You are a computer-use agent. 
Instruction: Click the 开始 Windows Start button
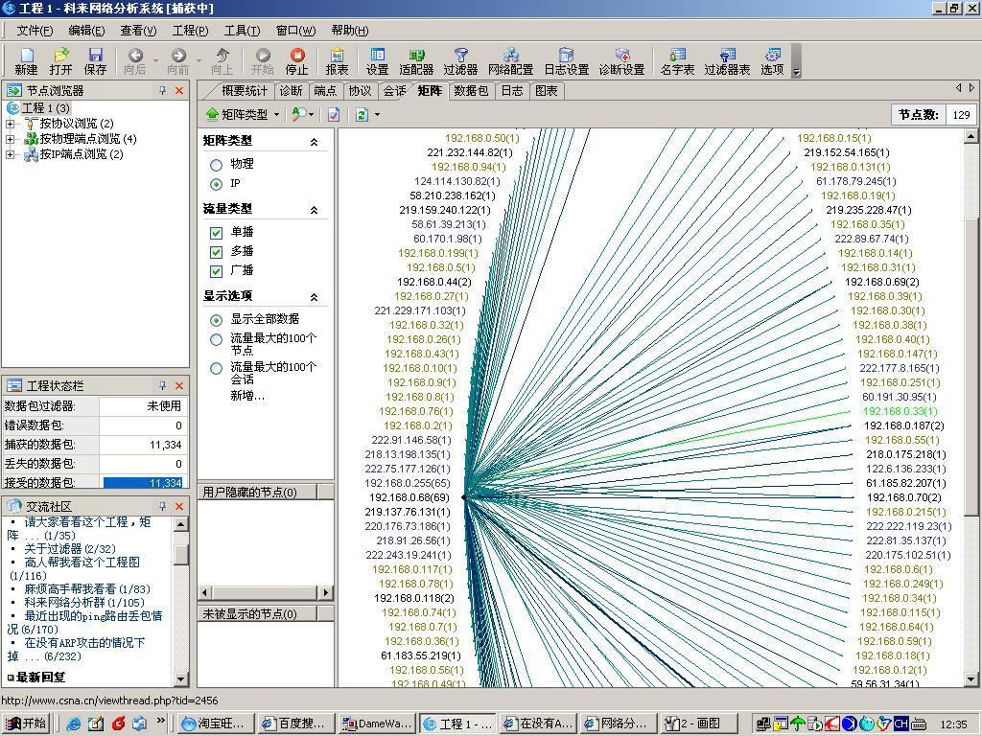click(26, 724)
